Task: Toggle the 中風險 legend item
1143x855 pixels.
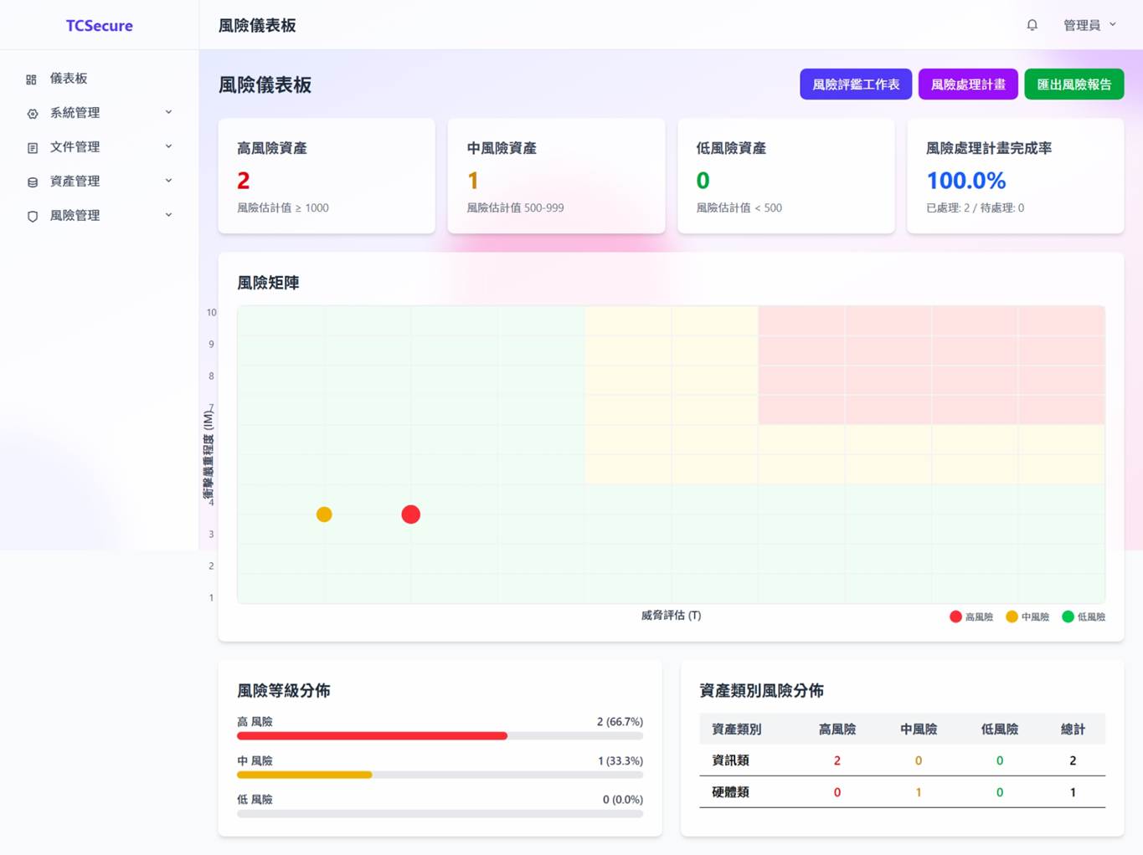Action: pyautogui.click(x=1027, y=617)
